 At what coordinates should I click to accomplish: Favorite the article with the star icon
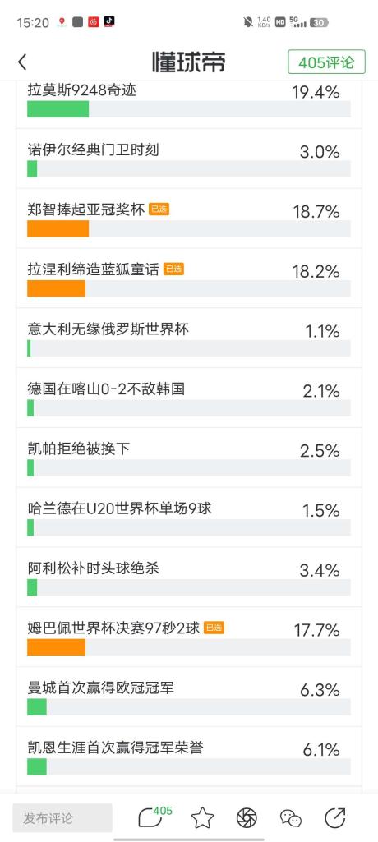coord(202,818)
